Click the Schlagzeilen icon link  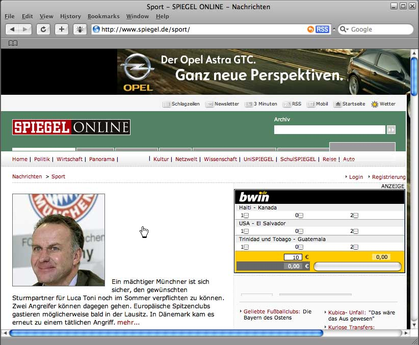coord(167,104)
